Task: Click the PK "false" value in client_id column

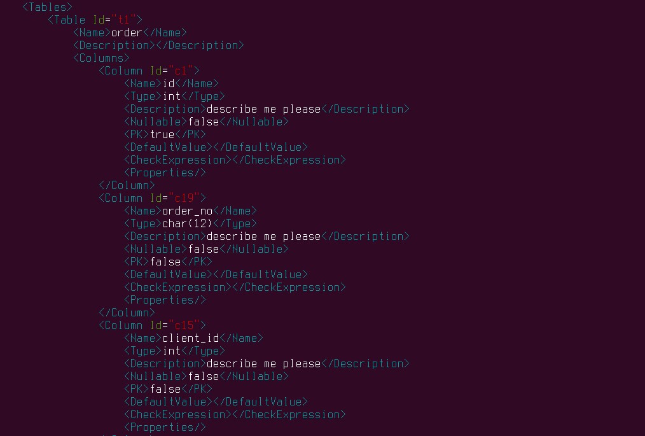Action: (x=165, y=389)
